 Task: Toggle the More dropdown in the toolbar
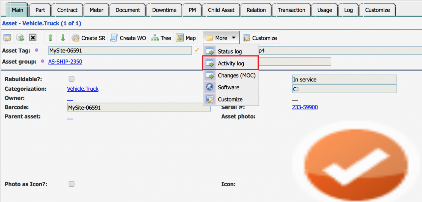pyautogui.click(x=221, y=38)
